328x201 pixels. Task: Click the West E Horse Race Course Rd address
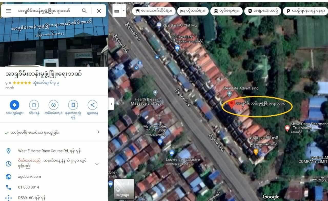pyautogui.click(x=49, y=151)
